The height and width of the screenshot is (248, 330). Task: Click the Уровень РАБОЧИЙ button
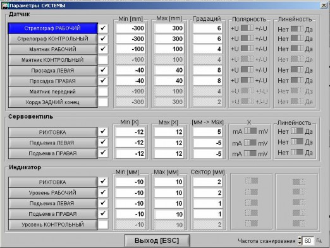[52, 193]
